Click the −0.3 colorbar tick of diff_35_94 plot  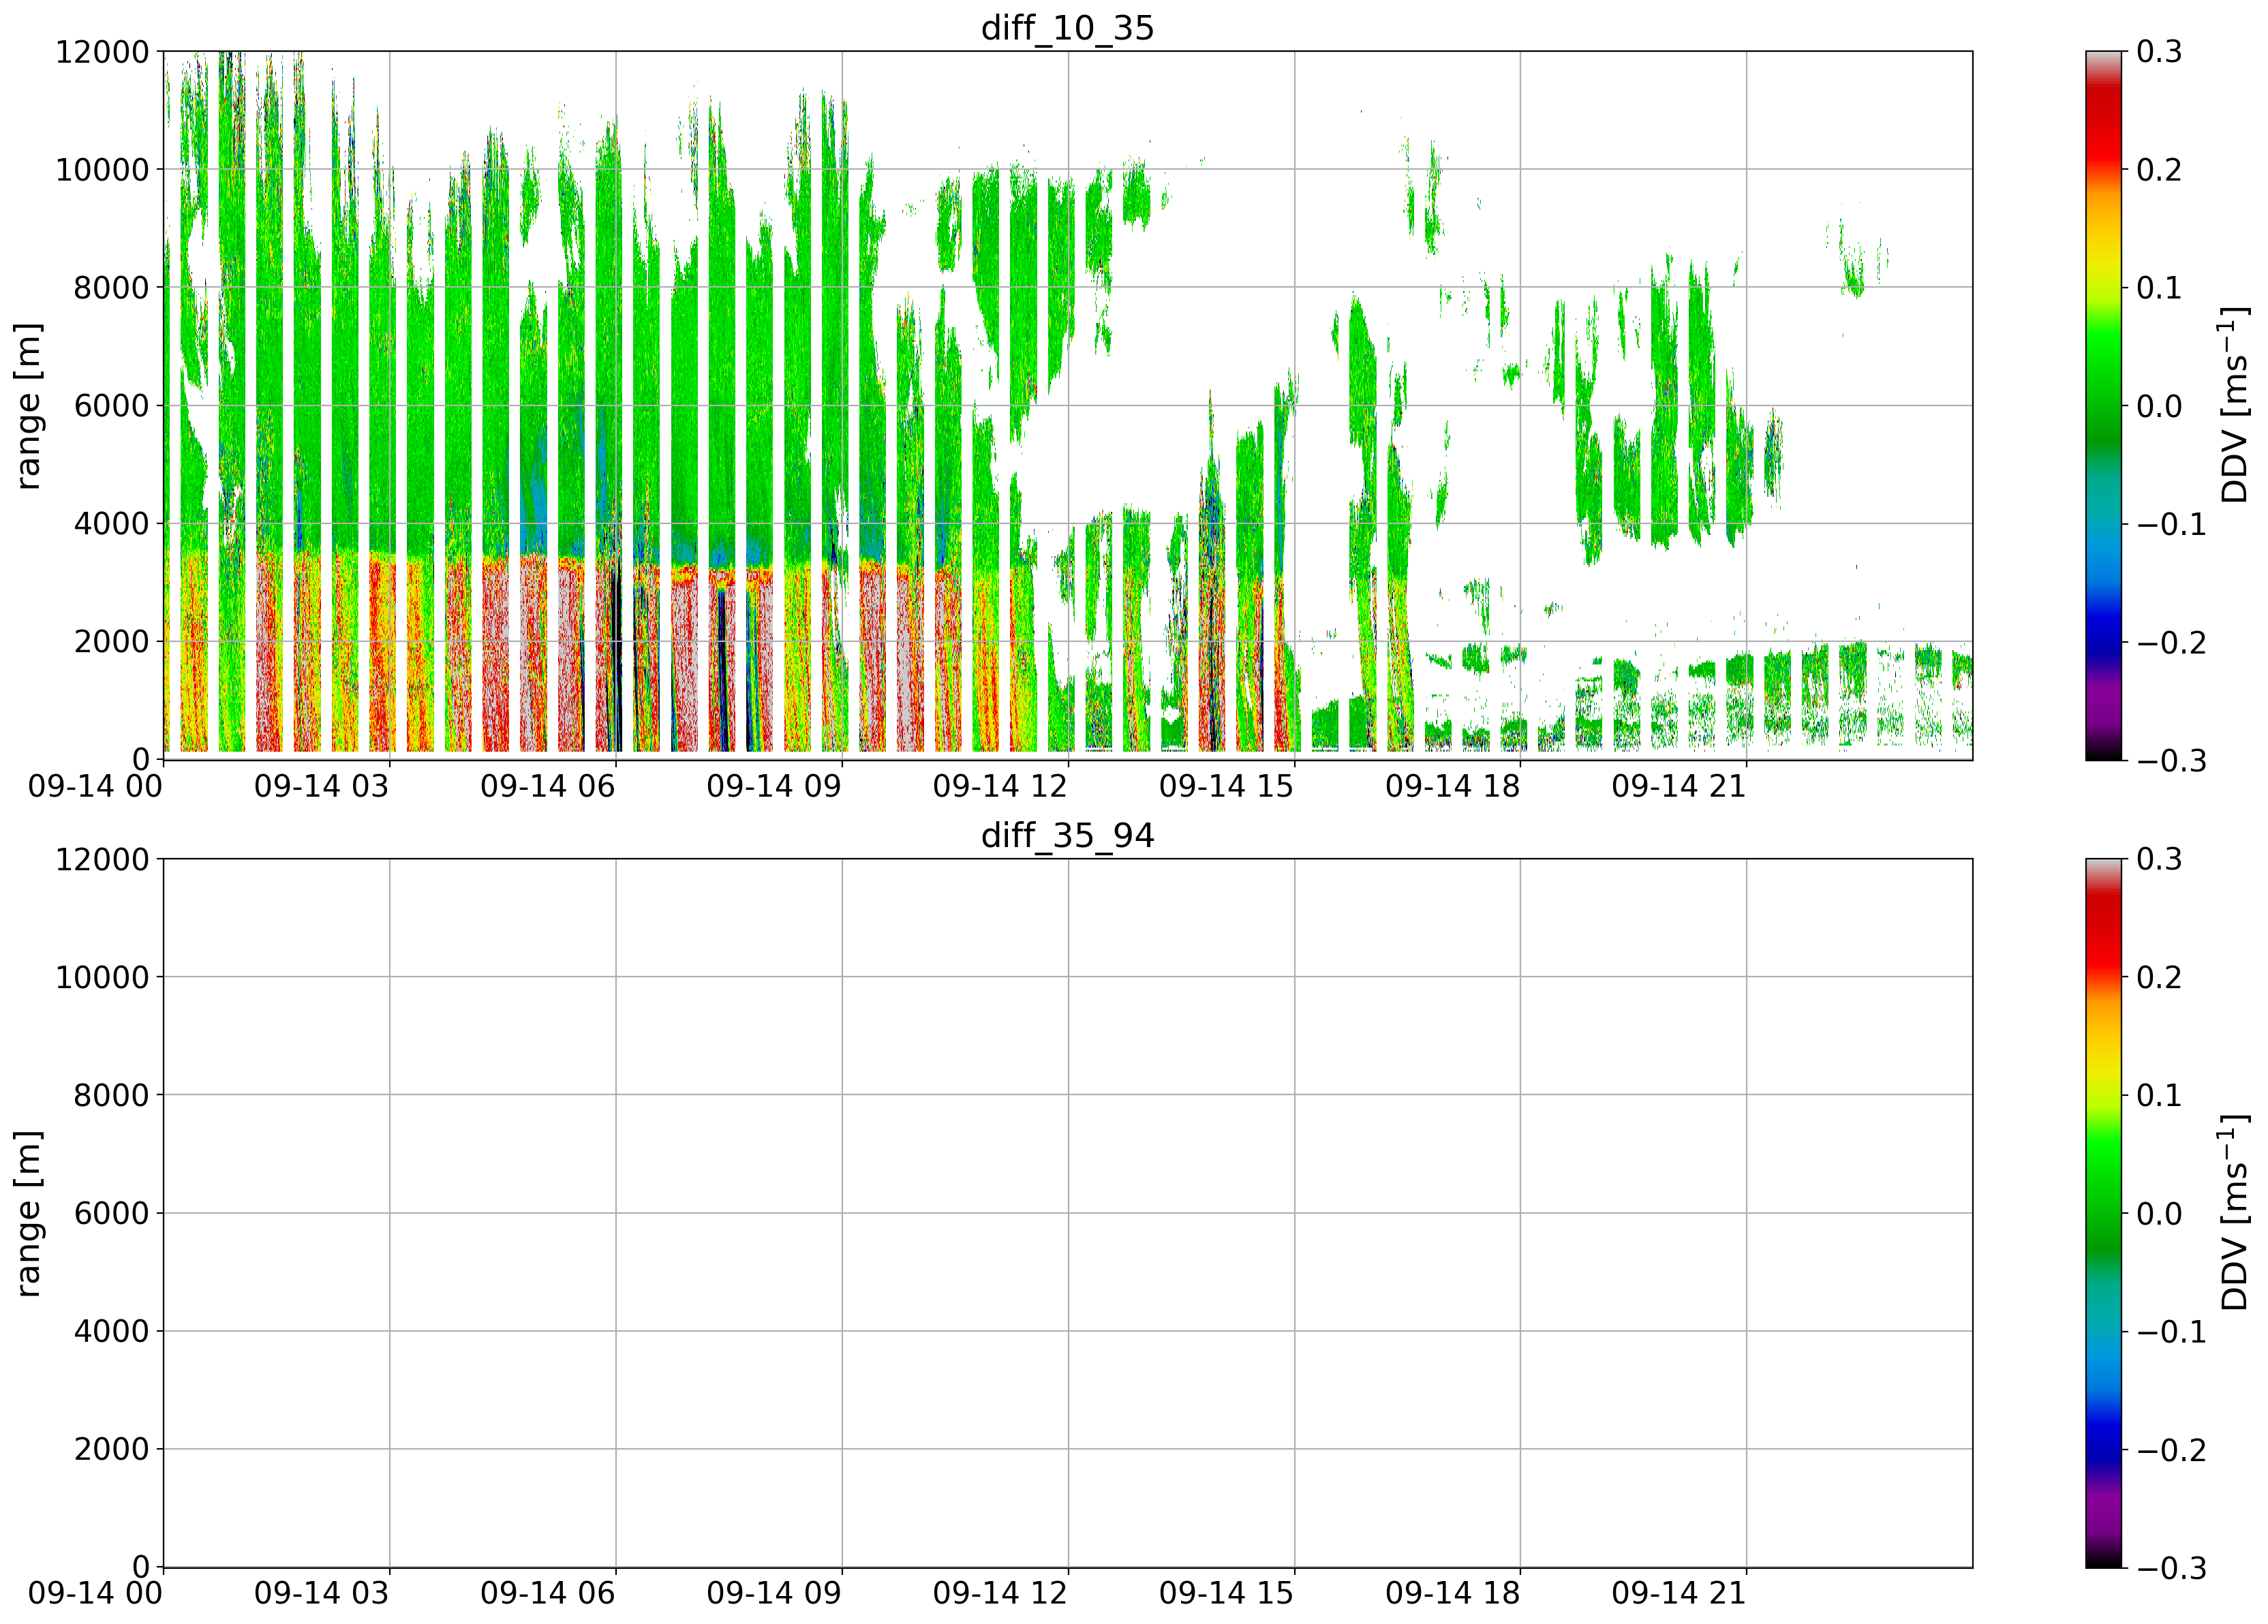(2171, 1568)
